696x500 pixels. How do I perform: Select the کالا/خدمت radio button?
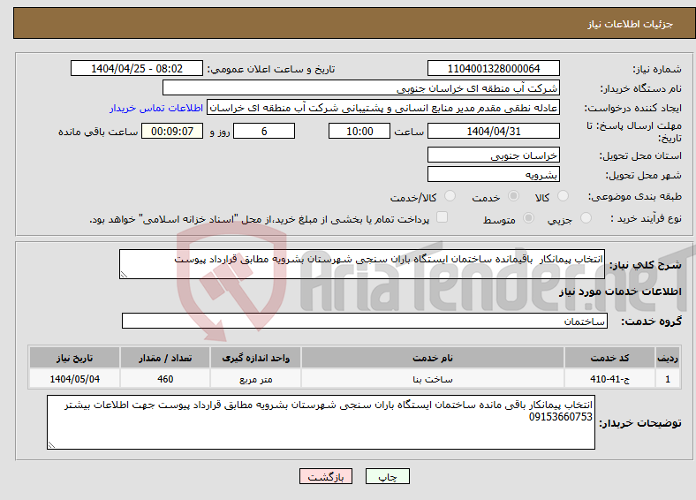(x=450, y=196)
